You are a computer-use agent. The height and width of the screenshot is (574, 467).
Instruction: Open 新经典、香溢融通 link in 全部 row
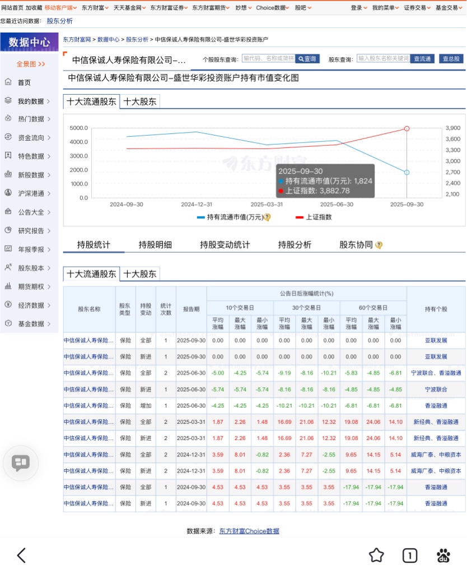pyautogui.click(x=436, y=422)
